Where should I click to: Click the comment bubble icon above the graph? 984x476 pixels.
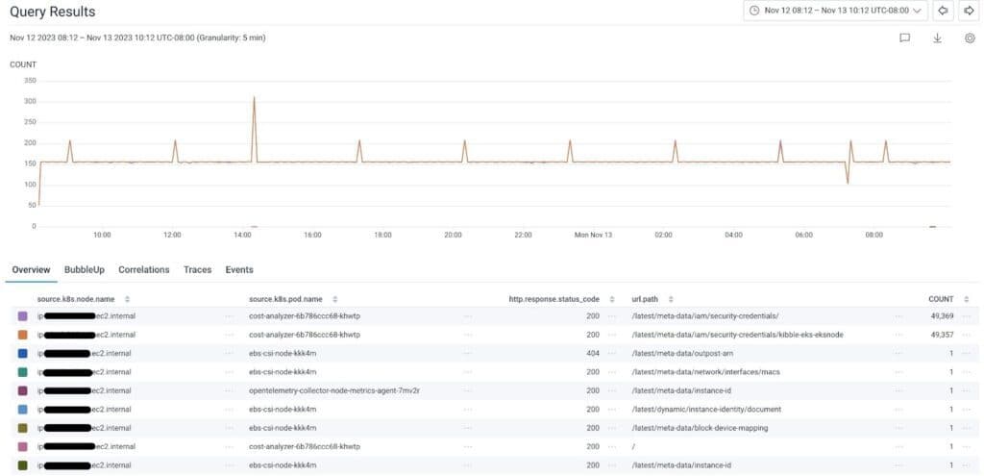click(904, 38)
